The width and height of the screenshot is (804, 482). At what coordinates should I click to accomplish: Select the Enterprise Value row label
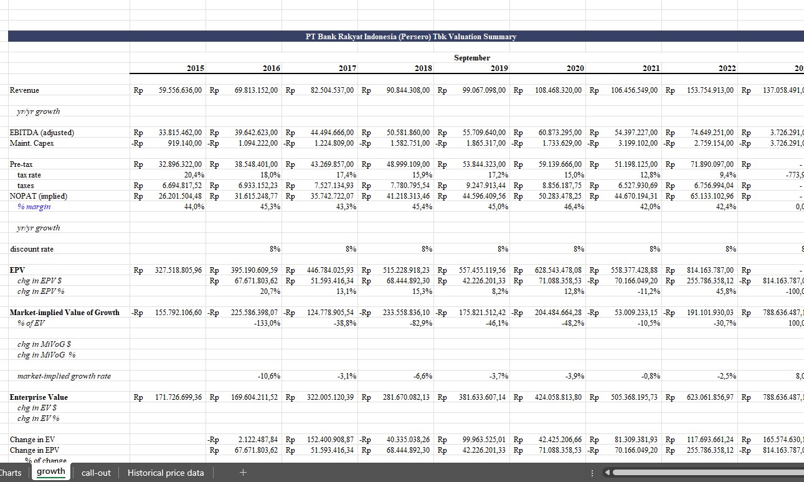tap(39, 397)
